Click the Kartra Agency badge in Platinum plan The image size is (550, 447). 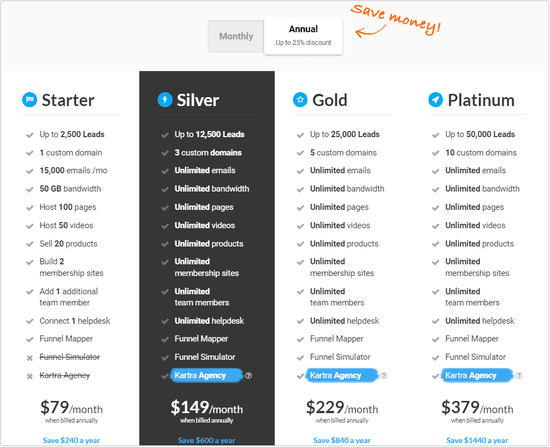pyautogui.click(x=477, y=375)
